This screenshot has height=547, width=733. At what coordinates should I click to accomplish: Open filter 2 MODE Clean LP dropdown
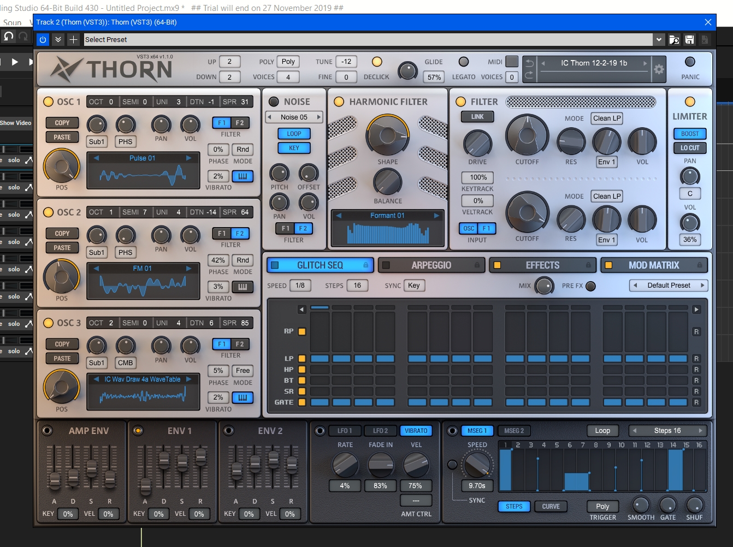click(607, 197)
